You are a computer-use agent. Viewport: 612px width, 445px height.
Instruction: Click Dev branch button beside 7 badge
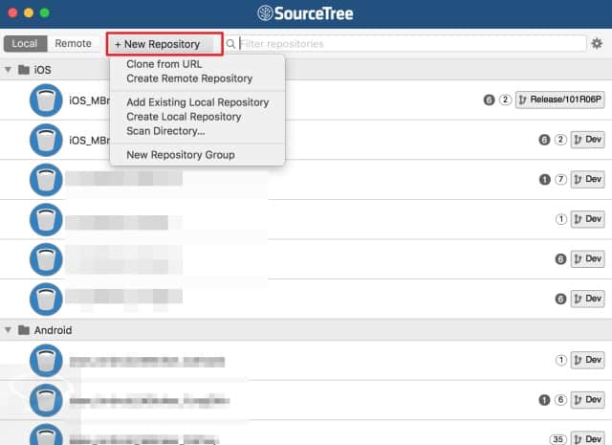[x=588, y=179]
